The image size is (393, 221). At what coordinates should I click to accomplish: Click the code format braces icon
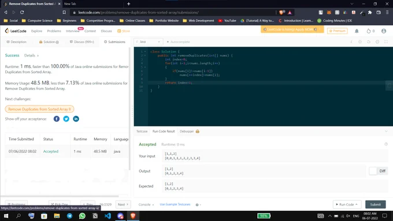click(360, 42)
